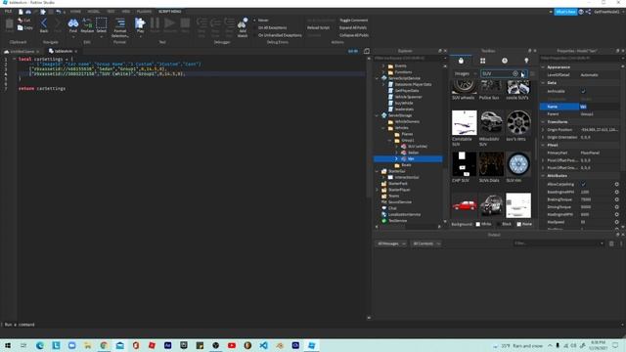Open the All Contexts dropdown

pos(426,243)
